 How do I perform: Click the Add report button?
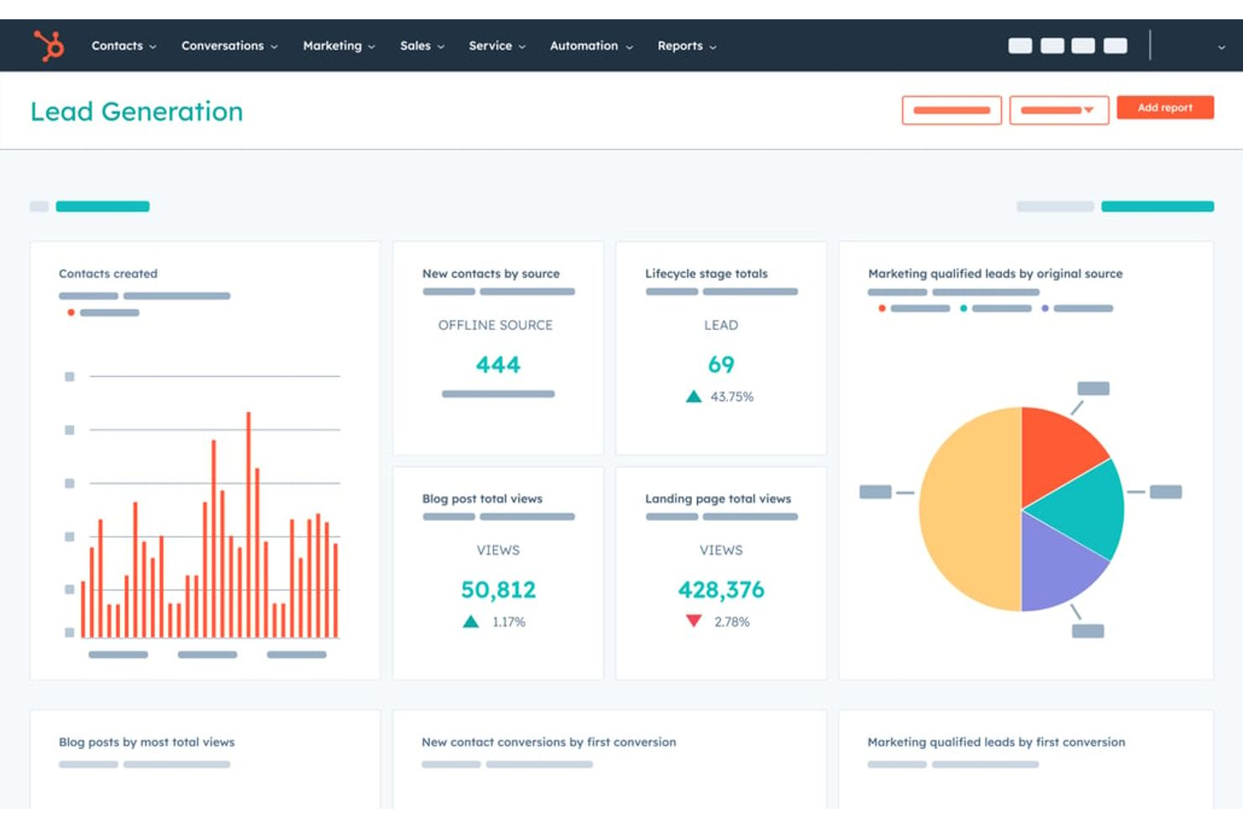1165,108
